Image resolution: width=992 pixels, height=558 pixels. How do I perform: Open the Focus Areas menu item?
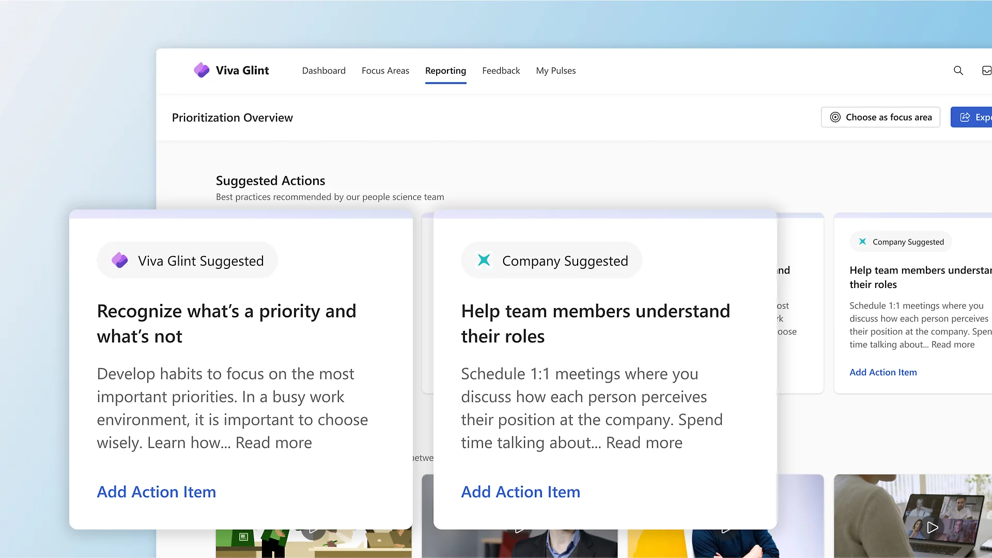(385, 70)
